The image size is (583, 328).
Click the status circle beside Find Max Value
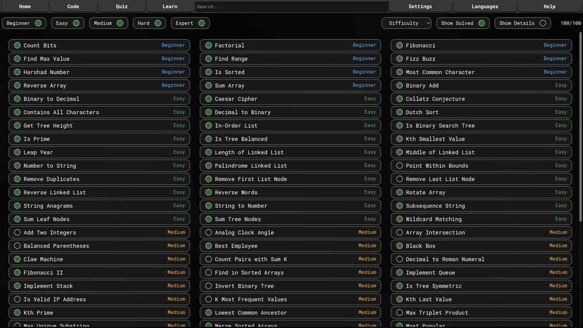tap(17, 59)
